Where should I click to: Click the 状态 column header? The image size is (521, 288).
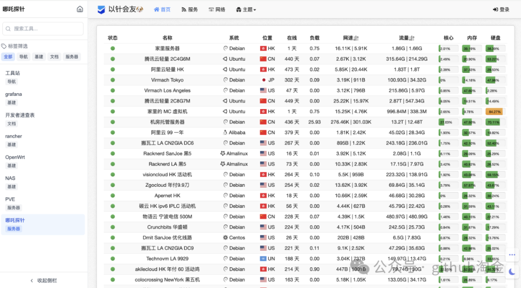(x=112, y=38)
